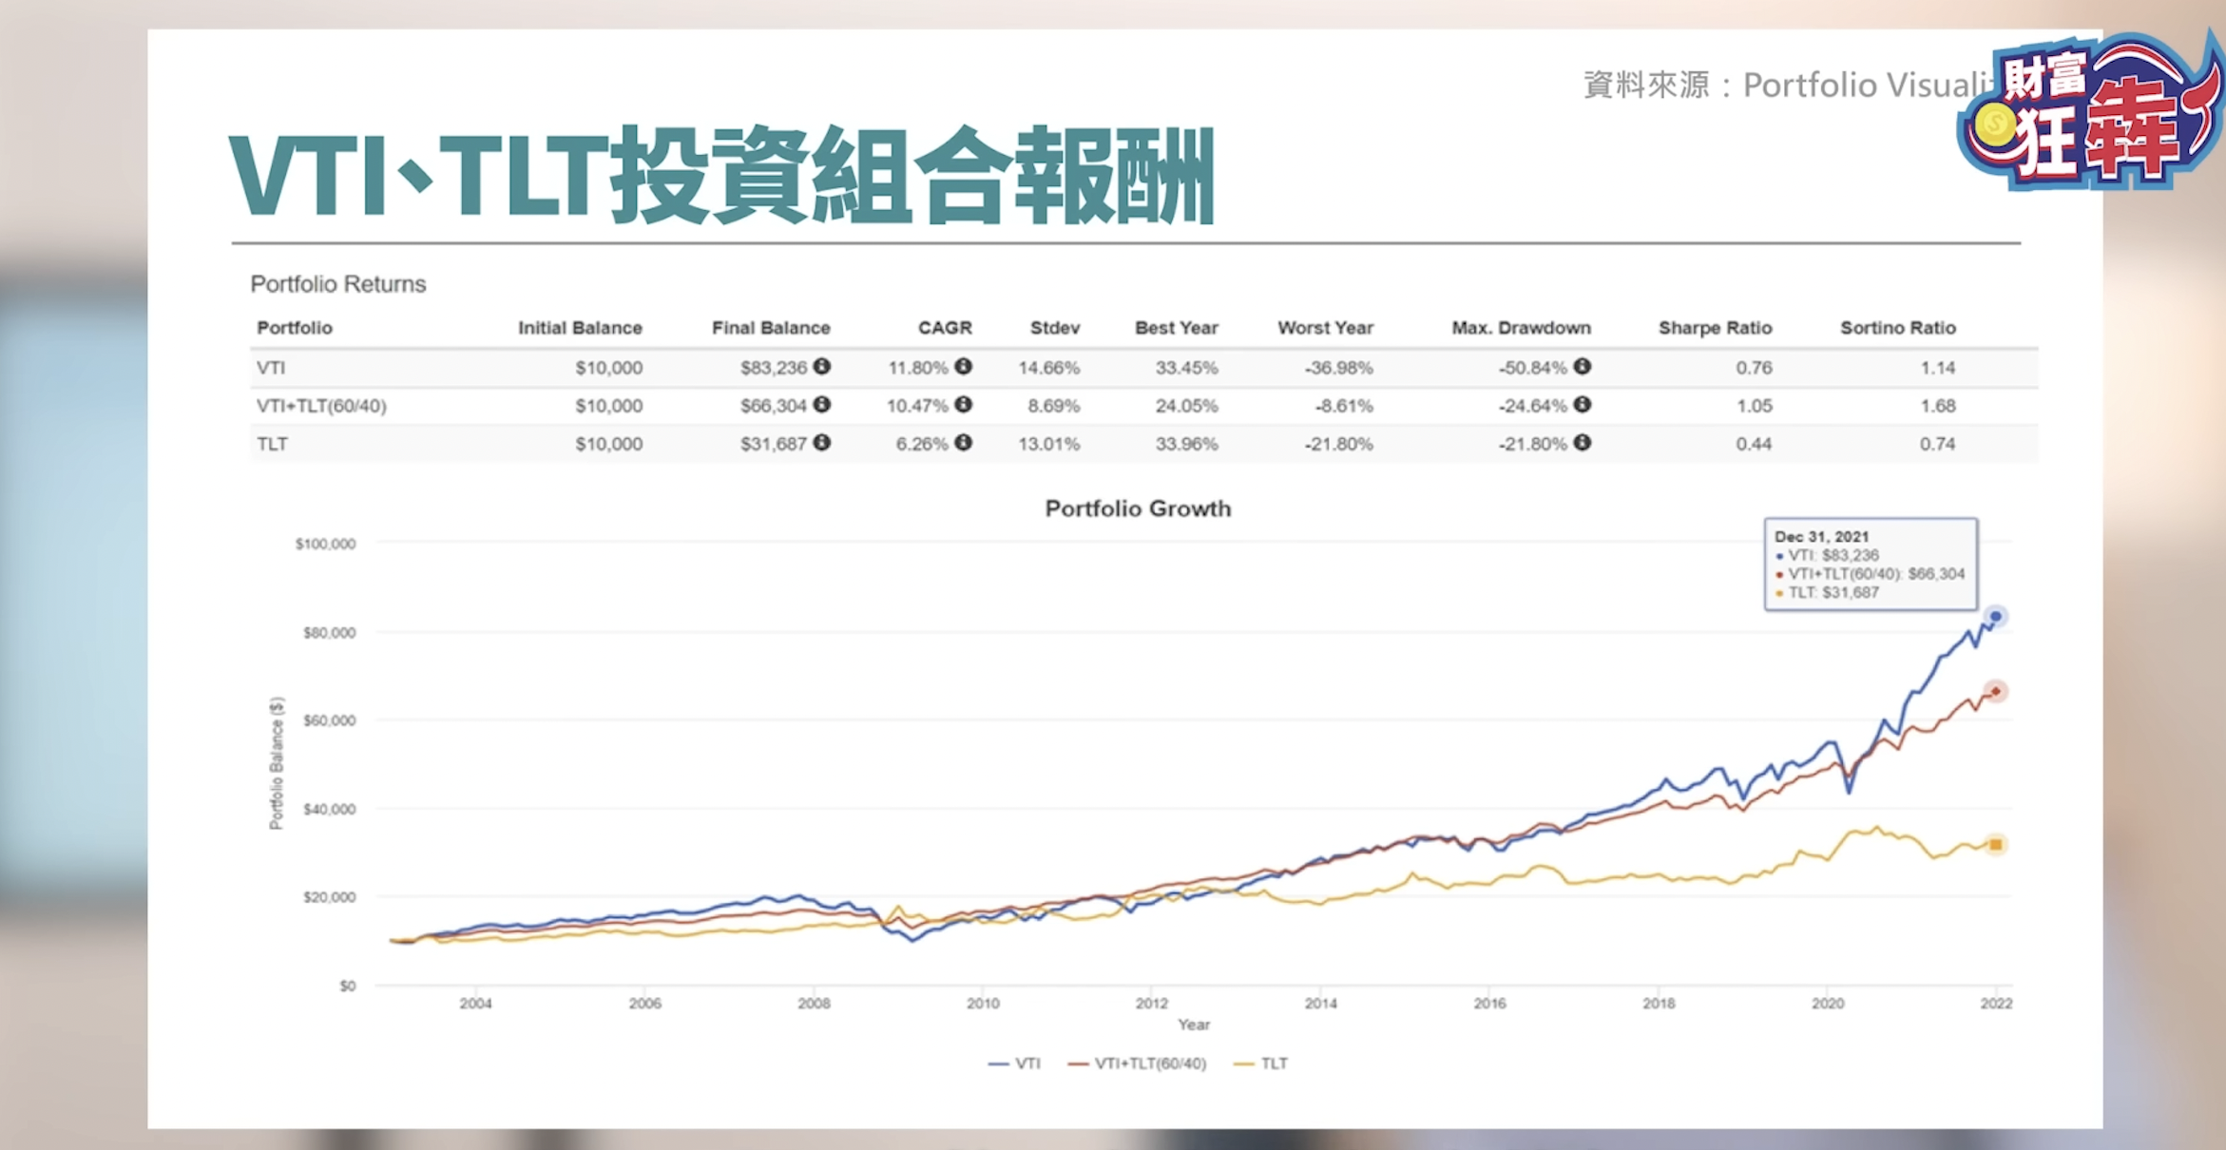The image size is (2226, 1150).
Task: Click the Worst Year column header
Action: tap(1326, 328)
